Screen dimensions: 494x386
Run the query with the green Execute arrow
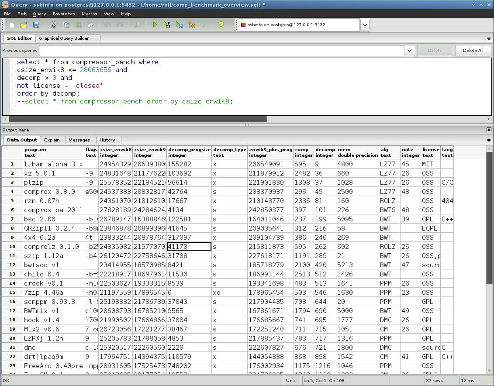[x=155, y=25]
